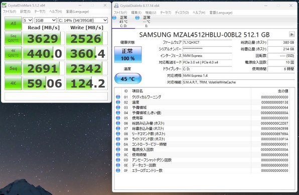Click status icon for row 07 総書き込み量

click(x=118, y=129)
